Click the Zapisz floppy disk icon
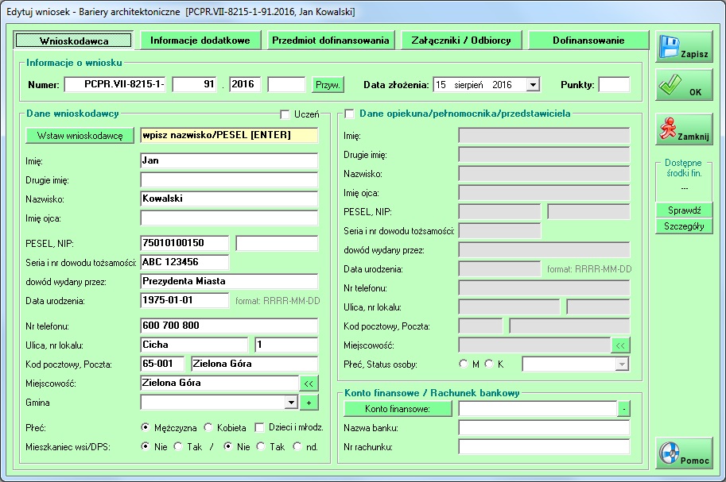The height and width of the screenshot is (482, 726). point(669,47)
